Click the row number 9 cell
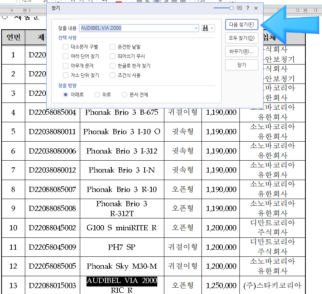Viewport: 322px width, 294px height. (x=13, y=209)
